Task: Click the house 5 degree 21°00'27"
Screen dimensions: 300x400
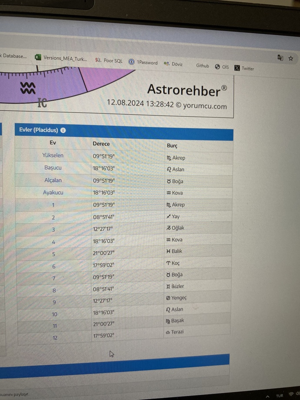Action: click(103, 253)
